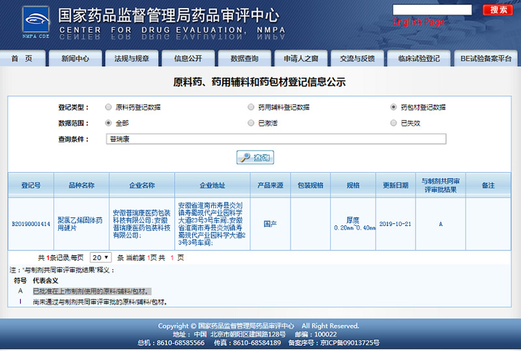
Task: Click result A in the table row
Action: 441,224
